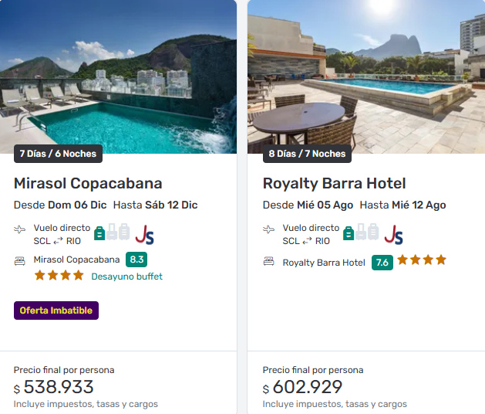Click the 8 Días / 7 Noches tag
485x414 pixels.
point(307,154)
